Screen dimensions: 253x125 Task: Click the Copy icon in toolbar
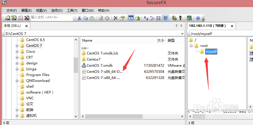click(x=85, y=18)
